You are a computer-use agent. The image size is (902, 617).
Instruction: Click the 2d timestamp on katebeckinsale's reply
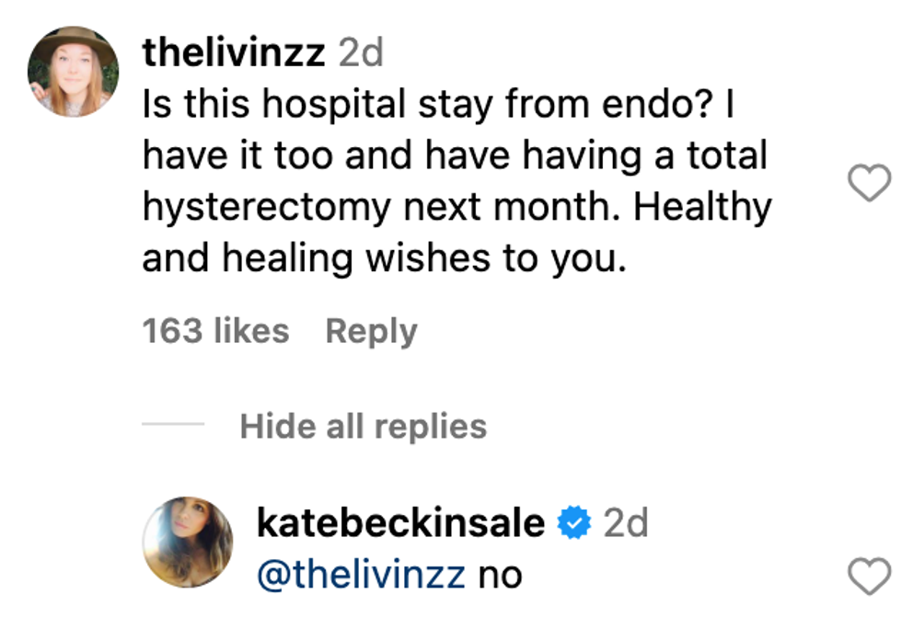(x=626, y=523)
